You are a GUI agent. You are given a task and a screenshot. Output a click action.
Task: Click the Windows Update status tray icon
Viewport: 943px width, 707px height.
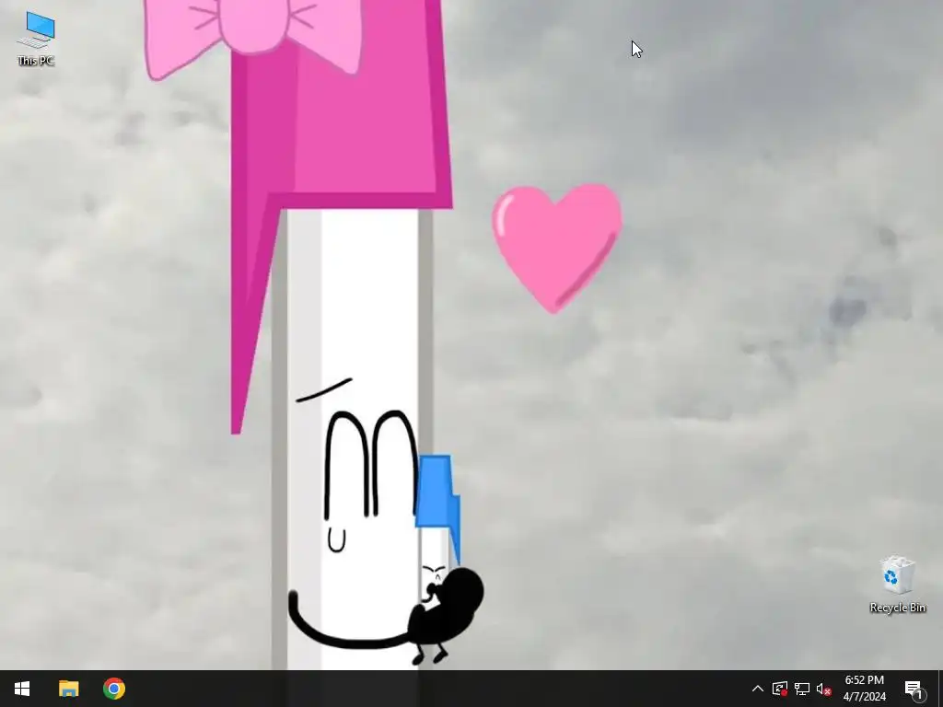pyautogui.click(x=779, y=689)
